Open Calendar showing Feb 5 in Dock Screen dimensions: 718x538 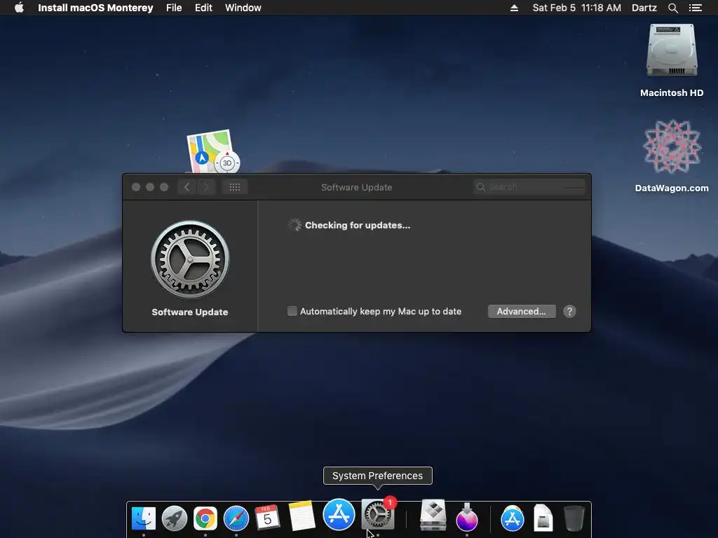(x=267, y=518)
